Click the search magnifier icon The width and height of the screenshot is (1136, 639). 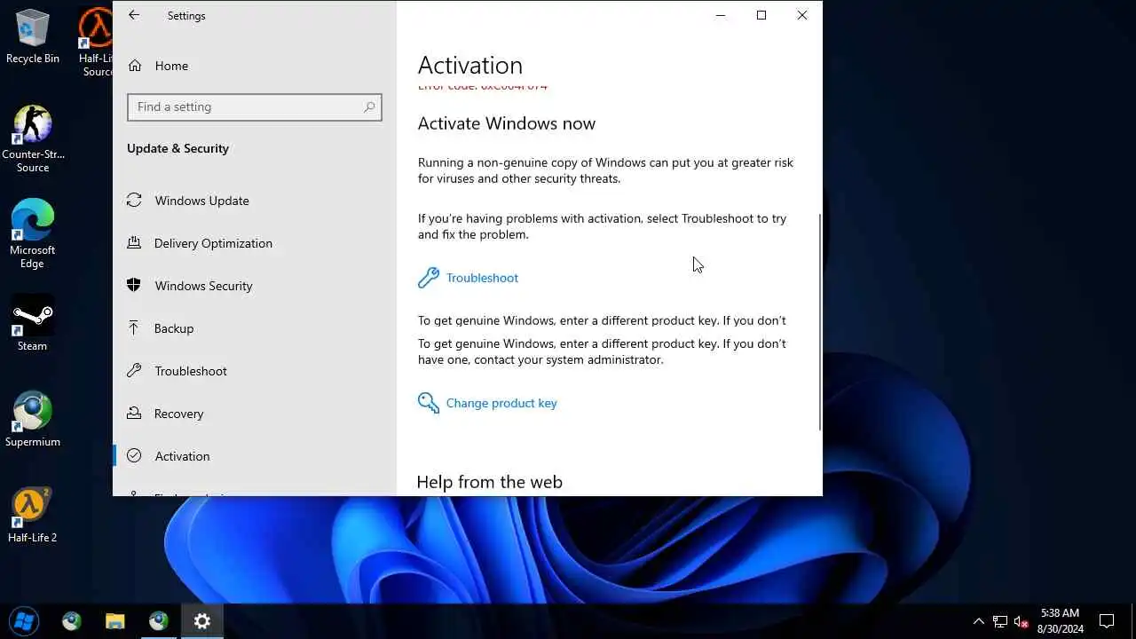(369, 106)
